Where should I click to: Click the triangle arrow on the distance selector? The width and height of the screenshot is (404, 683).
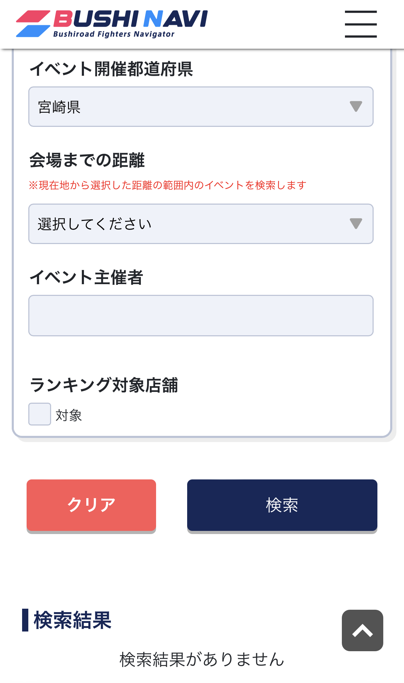click(356, 223)
